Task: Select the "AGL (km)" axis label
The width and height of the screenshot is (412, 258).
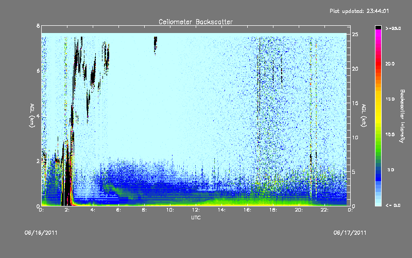Action: click(32, 116)
